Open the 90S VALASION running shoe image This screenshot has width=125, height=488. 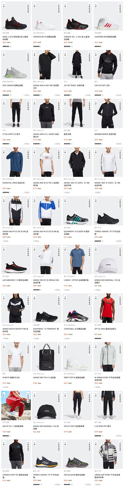pos(77,454)
